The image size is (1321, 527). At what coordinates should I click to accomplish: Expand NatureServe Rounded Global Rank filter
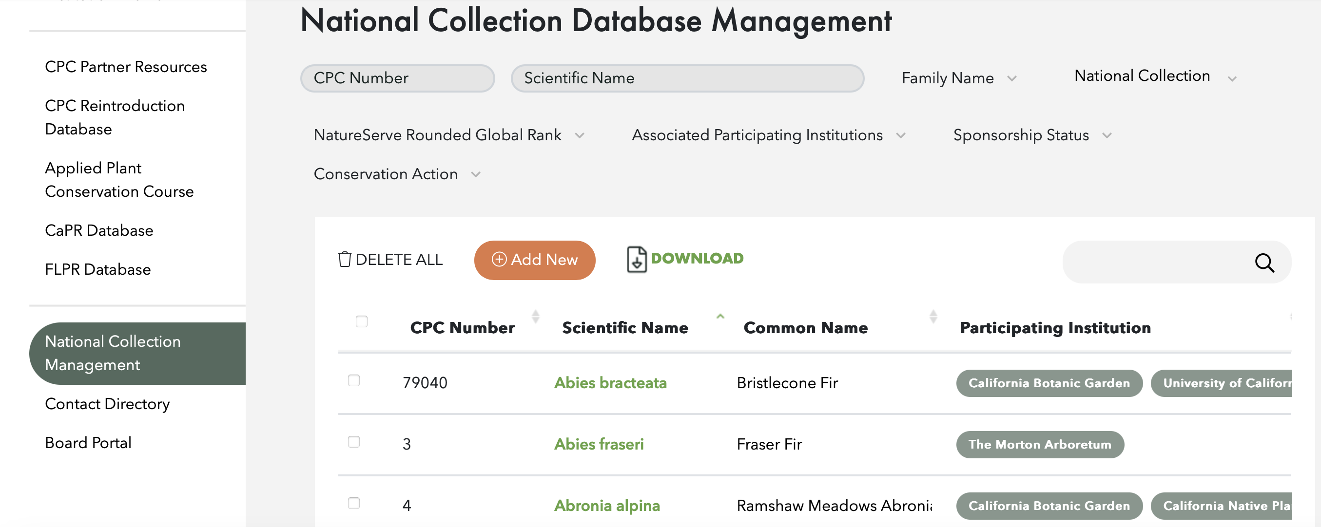449,135
